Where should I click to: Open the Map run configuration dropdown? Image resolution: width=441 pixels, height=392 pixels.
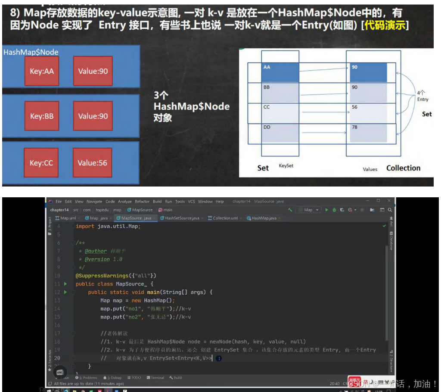[x=309, y=210]
